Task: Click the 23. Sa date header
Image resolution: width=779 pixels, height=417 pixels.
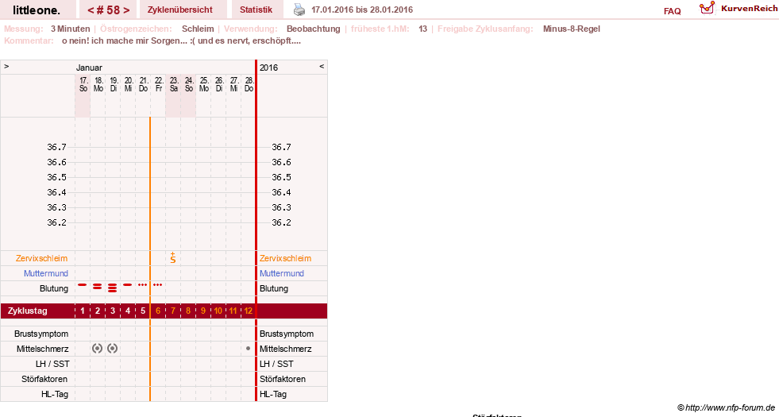Action: 173,84
